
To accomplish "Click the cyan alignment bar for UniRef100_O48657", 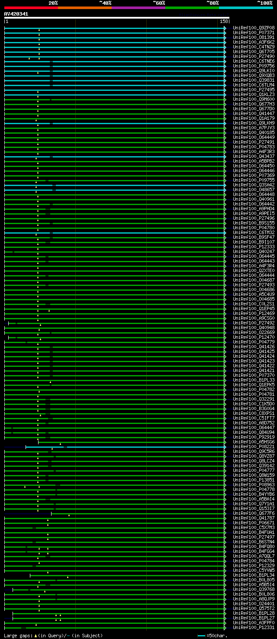I will [130, 190].
